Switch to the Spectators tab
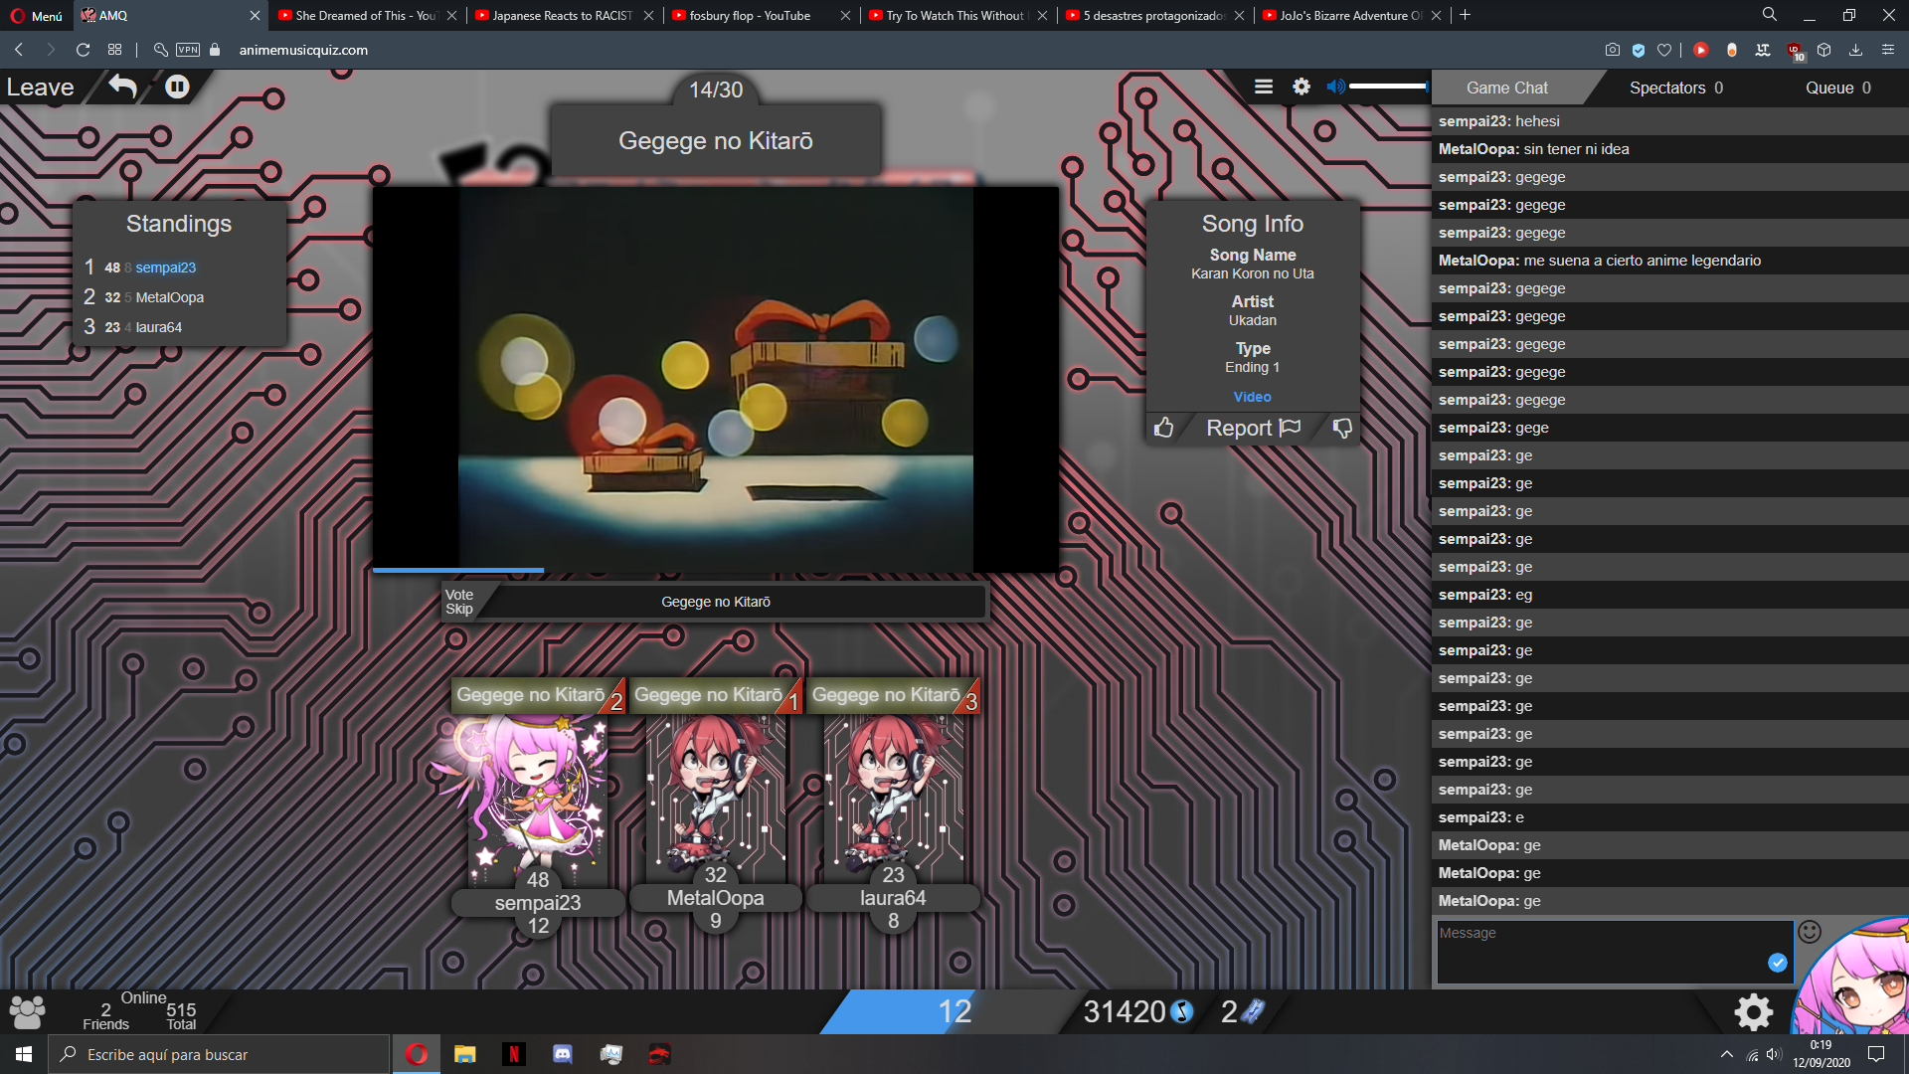 [1675, 88]
